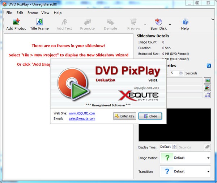217x183 pixels.
Task: Open the Help menu
Action: click(58, 13)
